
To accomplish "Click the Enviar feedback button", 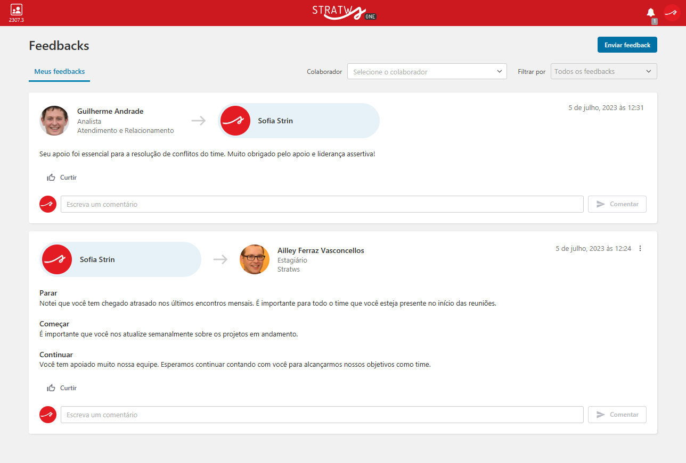I will 627,45.
